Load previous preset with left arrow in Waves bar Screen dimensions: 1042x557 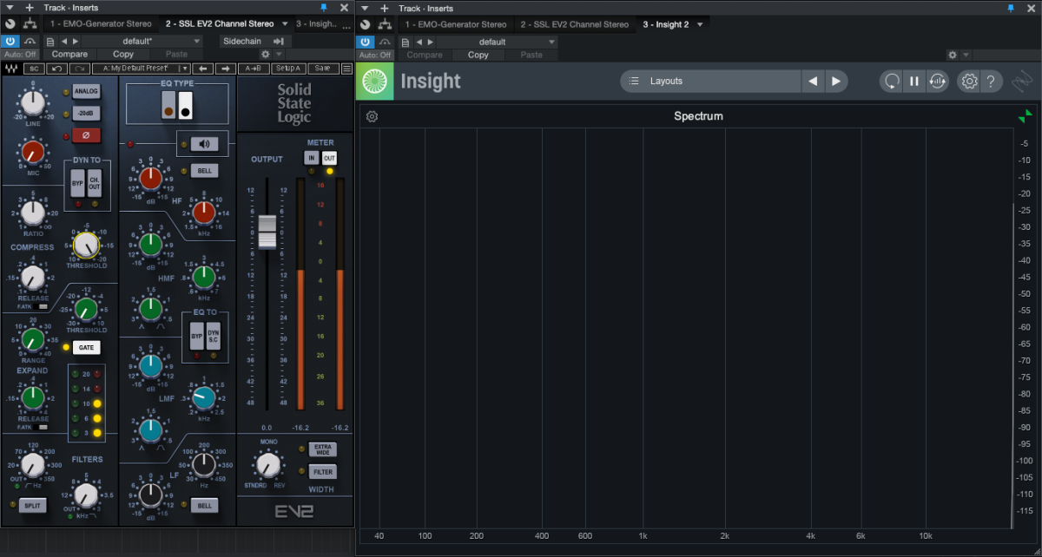[202, 68]
